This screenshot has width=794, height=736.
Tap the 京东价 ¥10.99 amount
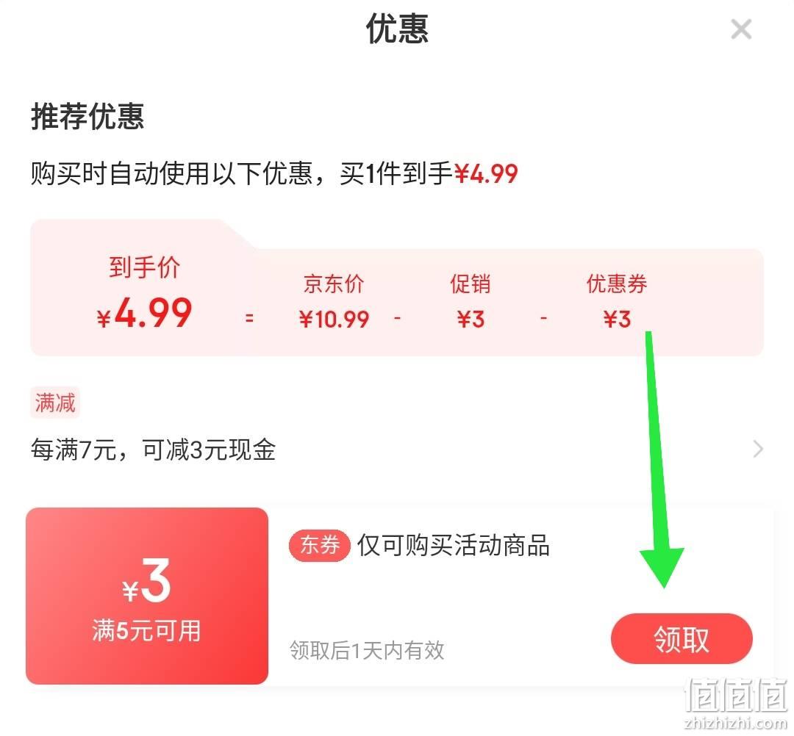pos(334,320)
